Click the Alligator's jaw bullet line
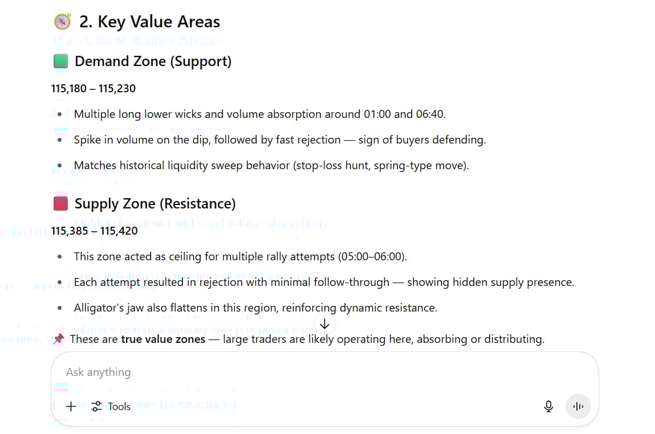655x434 pixels. click(255, 308)
